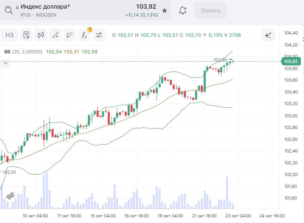Viewport: 304px width, 223px height.
Task: Click the search magnifier icon
Action: [x=9, y=10]
